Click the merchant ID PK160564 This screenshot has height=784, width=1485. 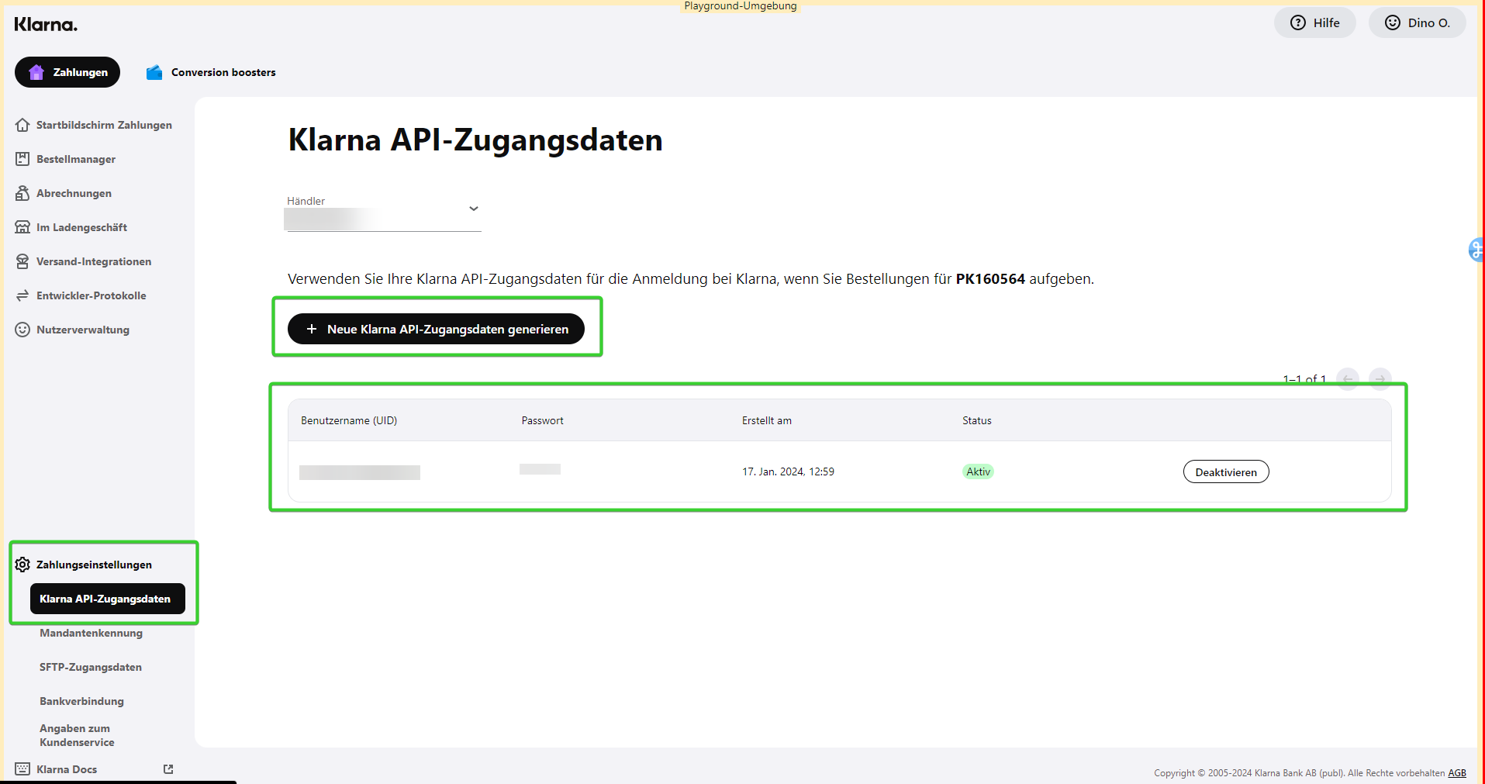(x=990, y=278)
